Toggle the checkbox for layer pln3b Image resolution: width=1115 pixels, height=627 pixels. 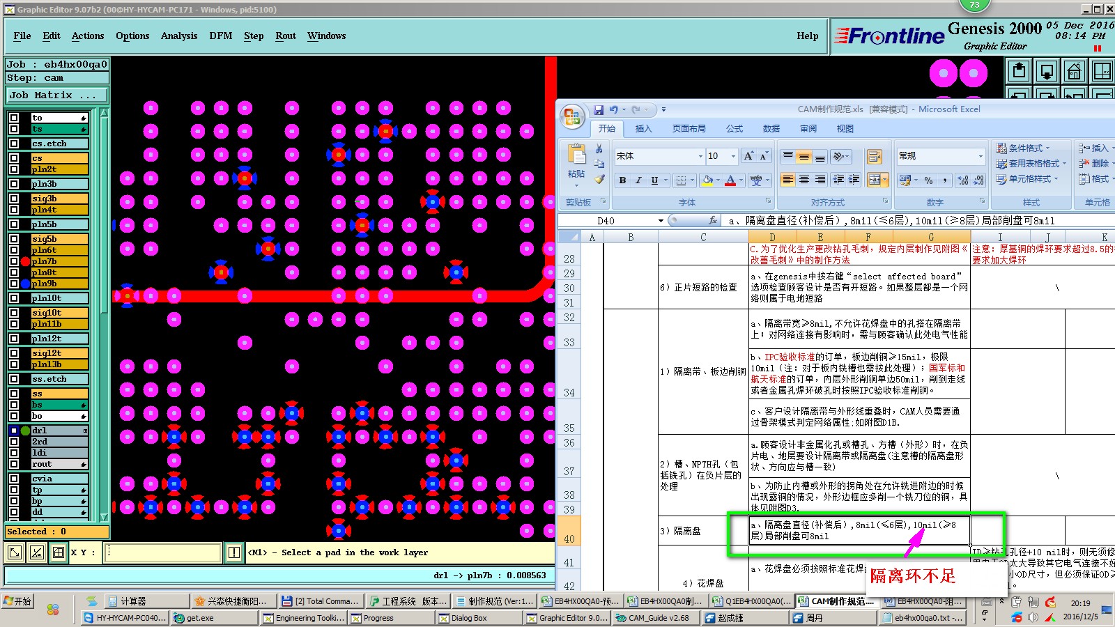14,184
